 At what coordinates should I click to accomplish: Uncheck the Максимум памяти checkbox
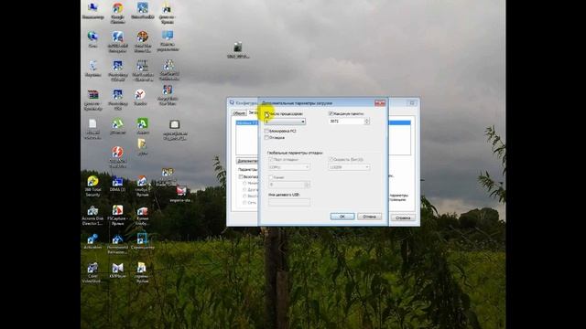[x=331, y=113]
